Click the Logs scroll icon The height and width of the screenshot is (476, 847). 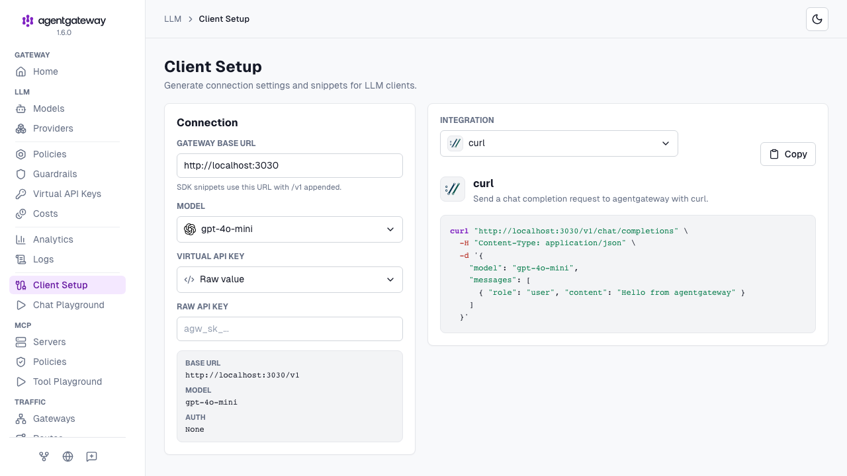pos(21,259)
